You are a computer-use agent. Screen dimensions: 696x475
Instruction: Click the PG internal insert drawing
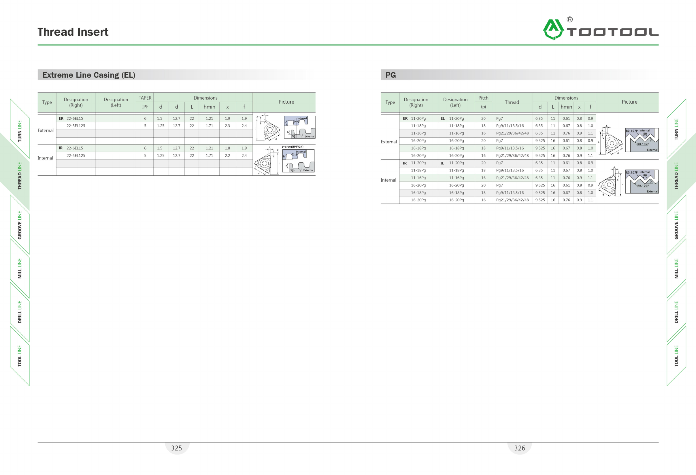[610, 182]
